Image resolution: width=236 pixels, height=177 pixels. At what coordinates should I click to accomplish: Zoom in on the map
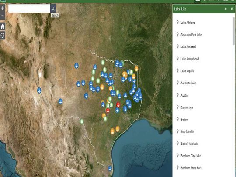click(x=3, y=8)
